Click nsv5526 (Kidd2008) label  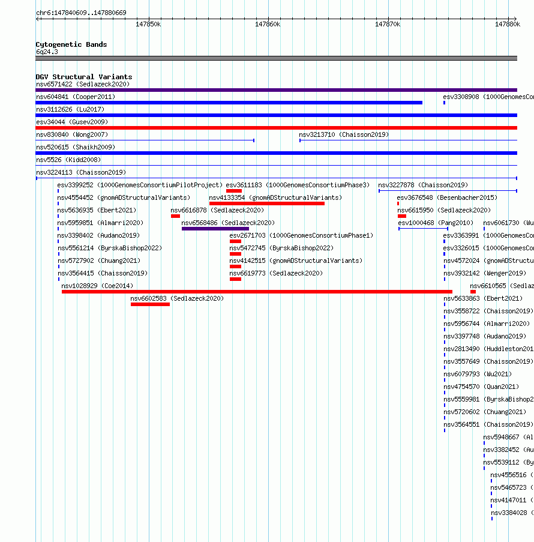point(68,160)
